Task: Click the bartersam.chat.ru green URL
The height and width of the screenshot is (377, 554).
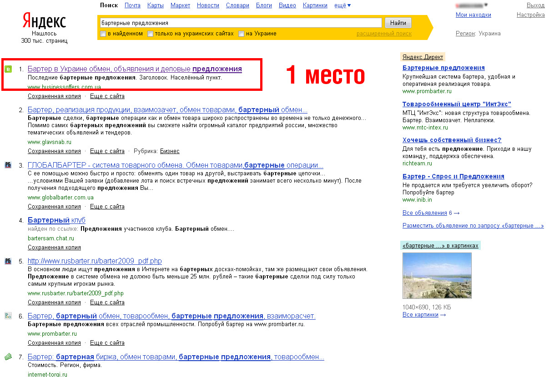Action: tap(50, 238)
